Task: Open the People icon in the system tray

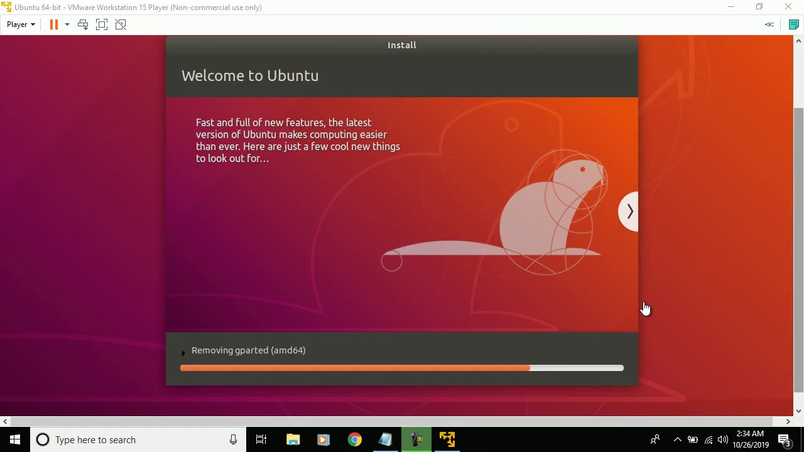Action: (x=655, y=439)
